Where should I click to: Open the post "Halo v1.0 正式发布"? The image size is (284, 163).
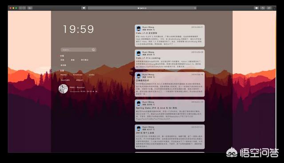(x=146, y=33)
